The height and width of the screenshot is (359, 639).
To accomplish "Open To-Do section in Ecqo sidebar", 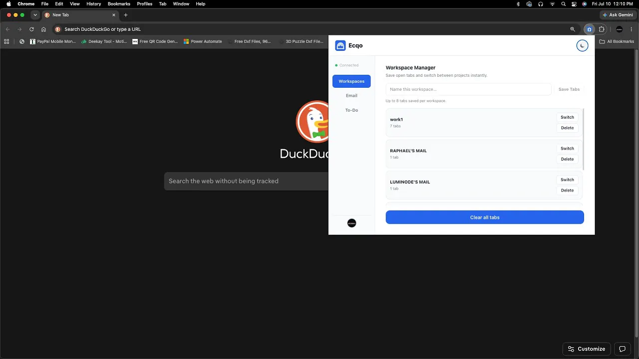I will coord(351,110).
